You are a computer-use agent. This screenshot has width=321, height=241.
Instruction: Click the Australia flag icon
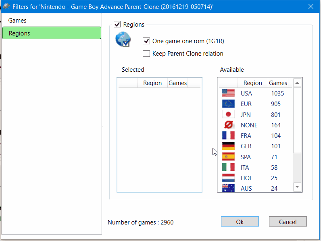click(x=228, y=188)
